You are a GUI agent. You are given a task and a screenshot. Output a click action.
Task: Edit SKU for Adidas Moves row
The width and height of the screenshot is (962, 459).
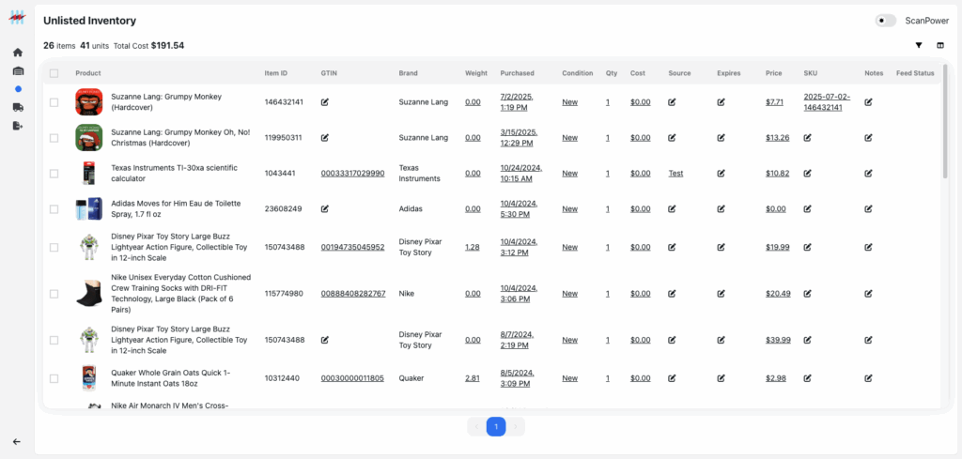tap(807, 209)
